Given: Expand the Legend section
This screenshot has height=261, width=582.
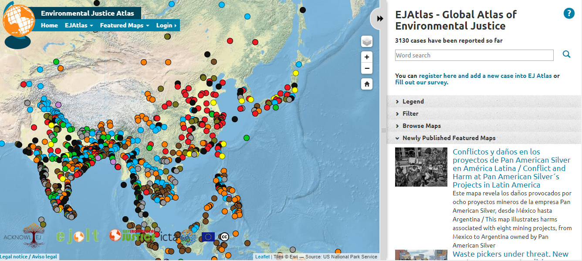Looking at the screenshot, I should (x=413, y=101).
